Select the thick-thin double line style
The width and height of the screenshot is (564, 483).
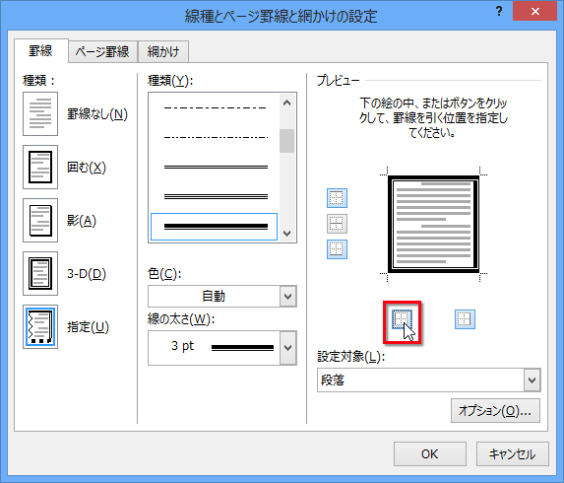tap(214, 227)
